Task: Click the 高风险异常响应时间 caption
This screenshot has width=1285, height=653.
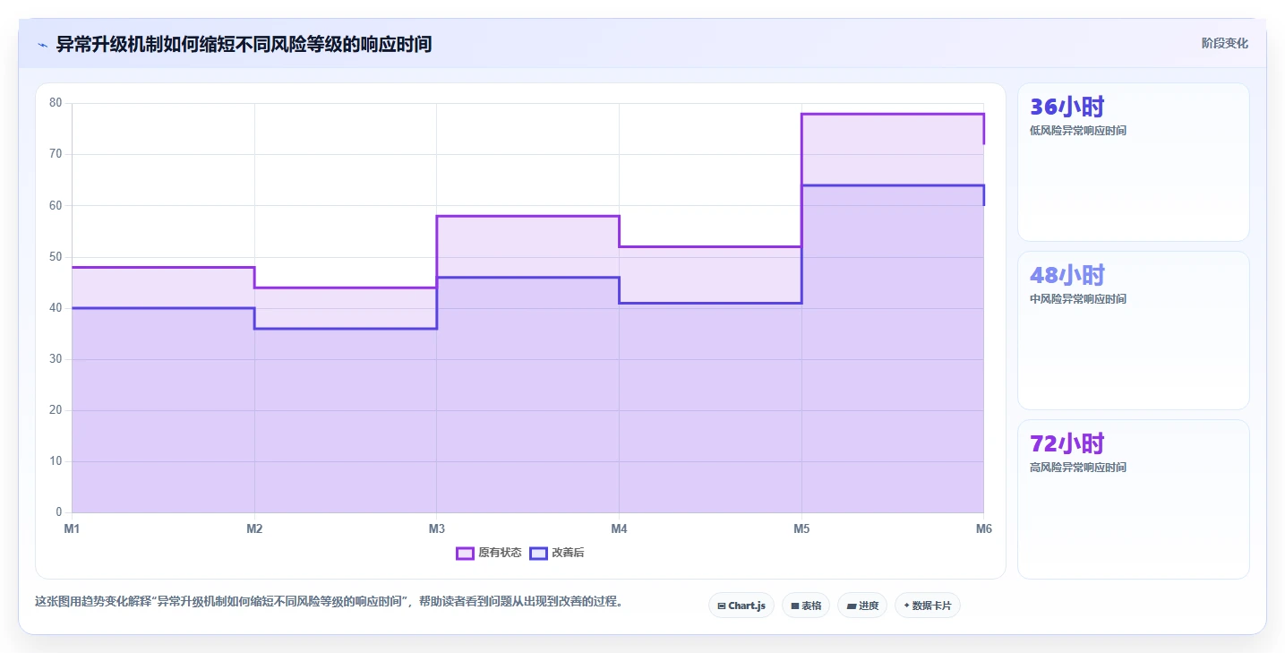Action: [x=1078, y=468]
